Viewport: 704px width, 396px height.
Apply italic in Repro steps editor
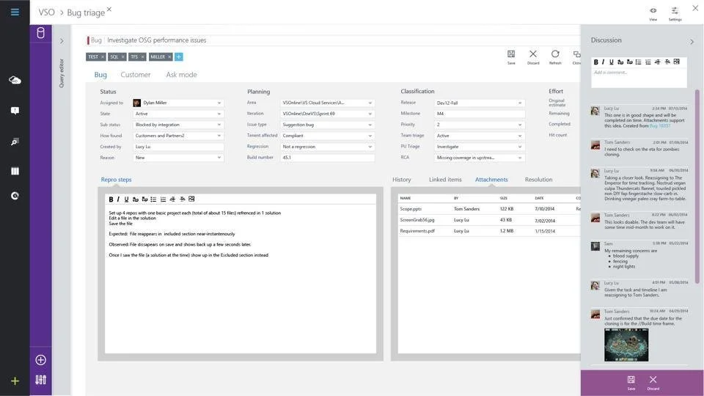[118, 199]
